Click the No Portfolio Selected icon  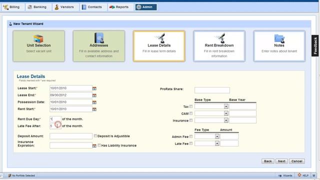9,175
